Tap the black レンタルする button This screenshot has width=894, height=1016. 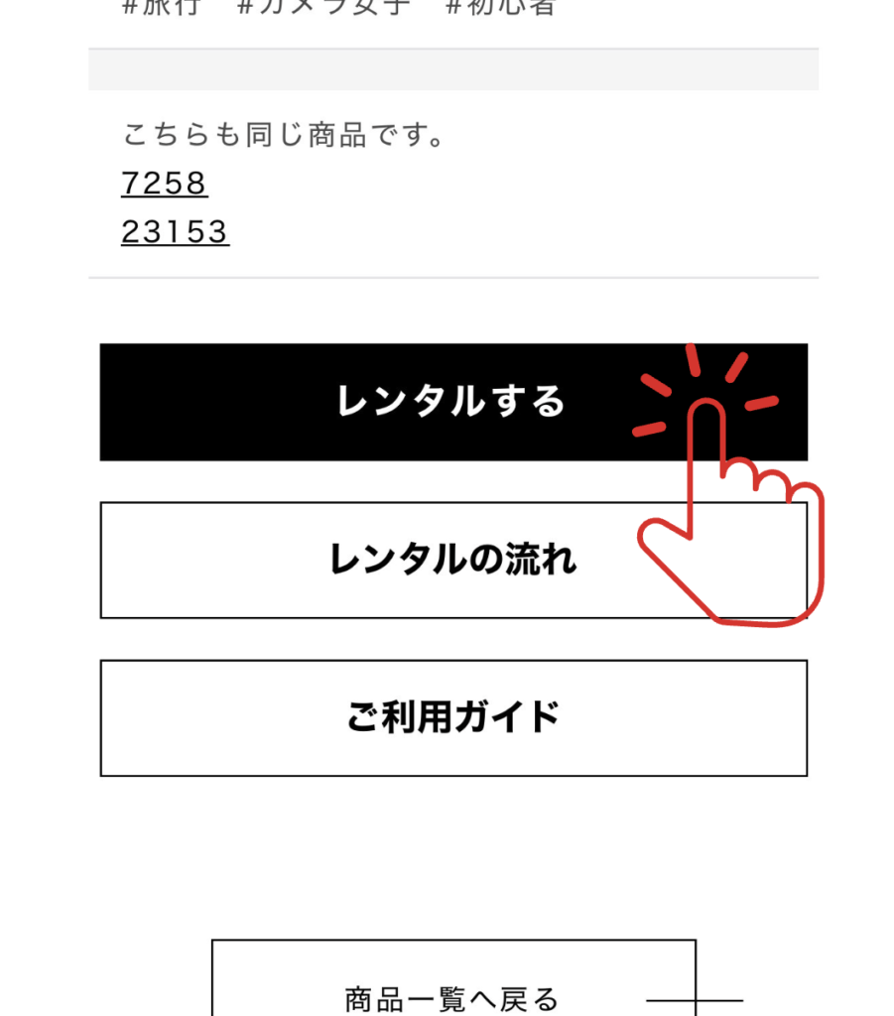point(453,403)
